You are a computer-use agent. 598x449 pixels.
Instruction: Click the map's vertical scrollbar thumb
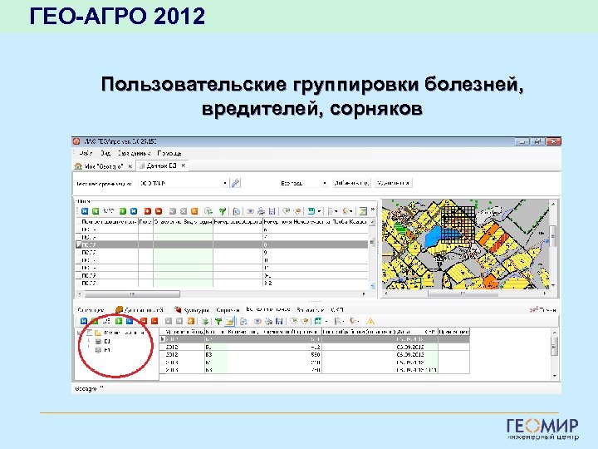click(552, 237)
